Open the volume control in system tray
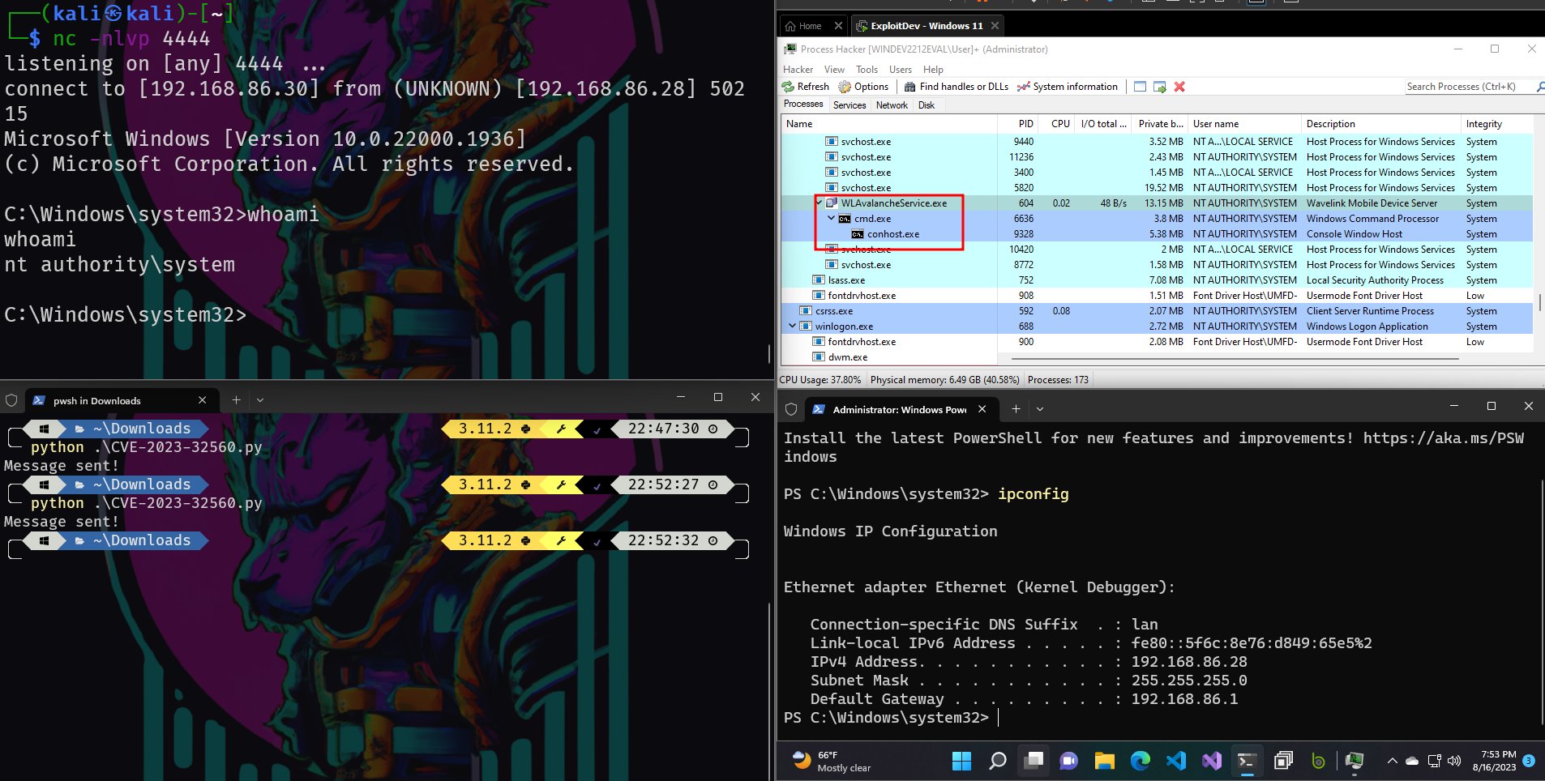Image resolution: width=1545 pixels, height=781 pixels. (x=1453, y=761)
